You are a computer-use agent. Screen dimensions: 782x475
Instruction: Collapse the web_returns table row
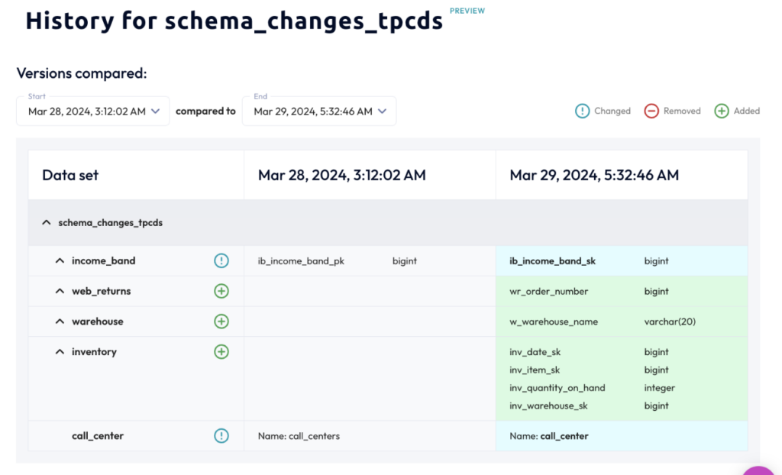pyautogui.click(x=60, y=291)
